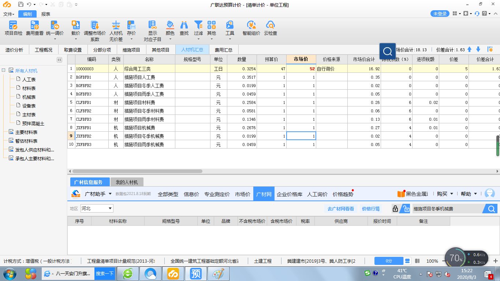Switch to 我的人材机 tab

[x=127, y=182]
